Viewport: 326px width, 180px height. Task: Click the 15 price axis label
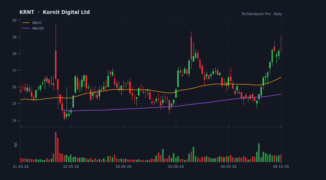pyautogui.click(x=14, y=103)
